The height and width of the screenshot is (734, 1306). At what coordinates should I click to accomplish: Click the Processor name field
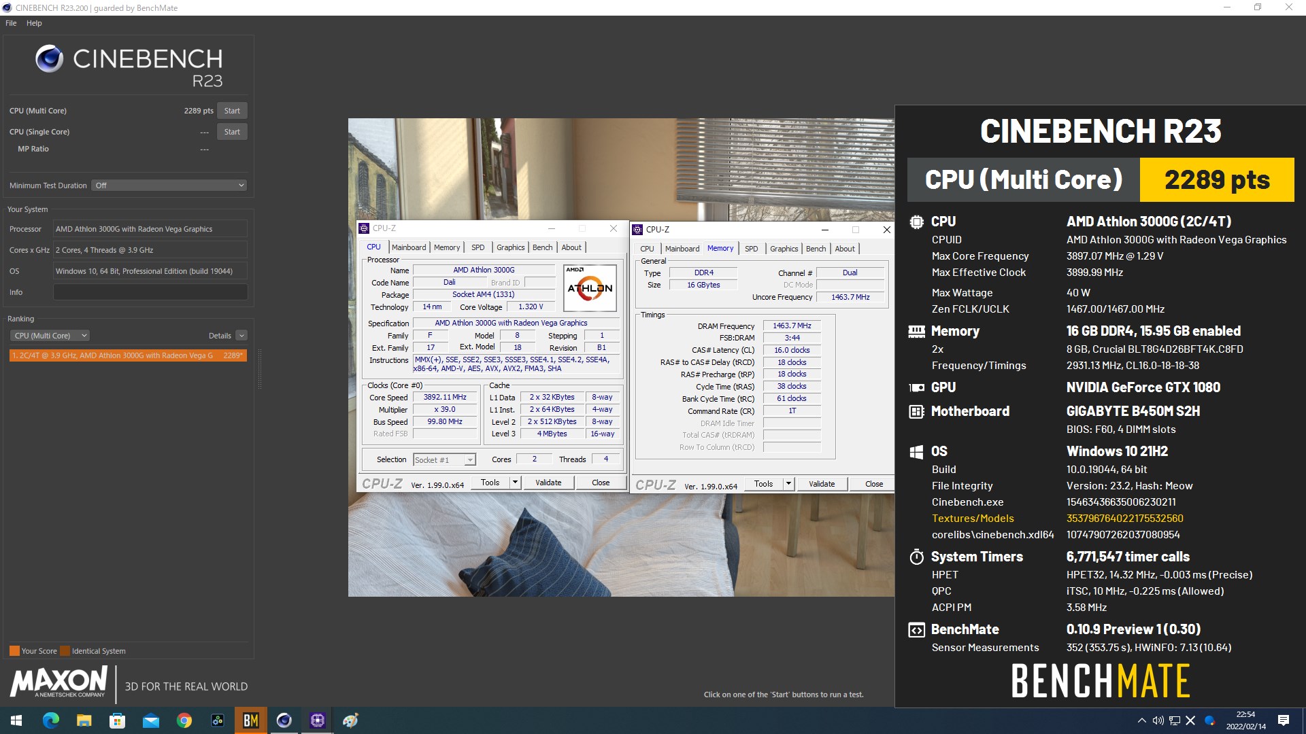click(150, 229)
